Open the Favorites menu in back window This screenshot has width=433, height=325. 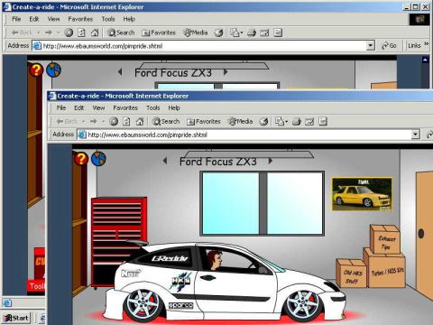pyautogui.click(x=80, y=19)
